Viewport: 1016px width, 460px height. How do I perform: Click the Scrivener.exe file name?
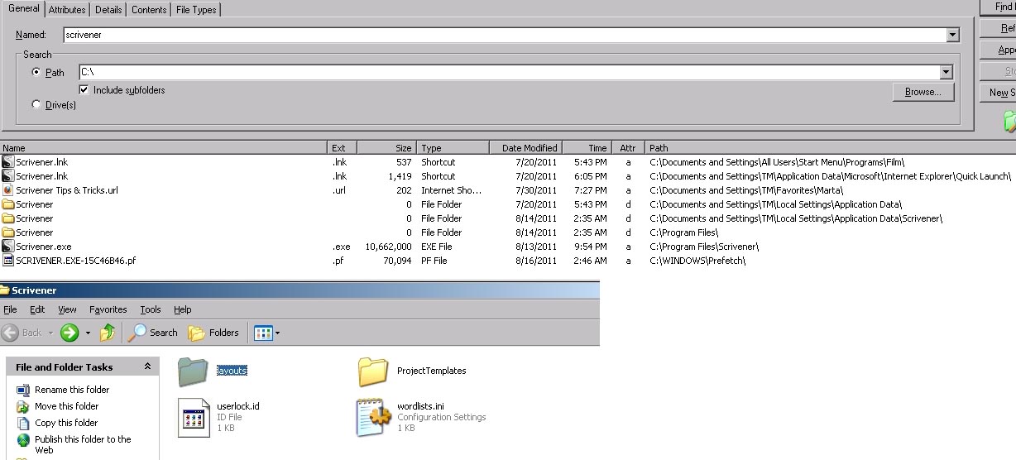click(x=44, y=247)
